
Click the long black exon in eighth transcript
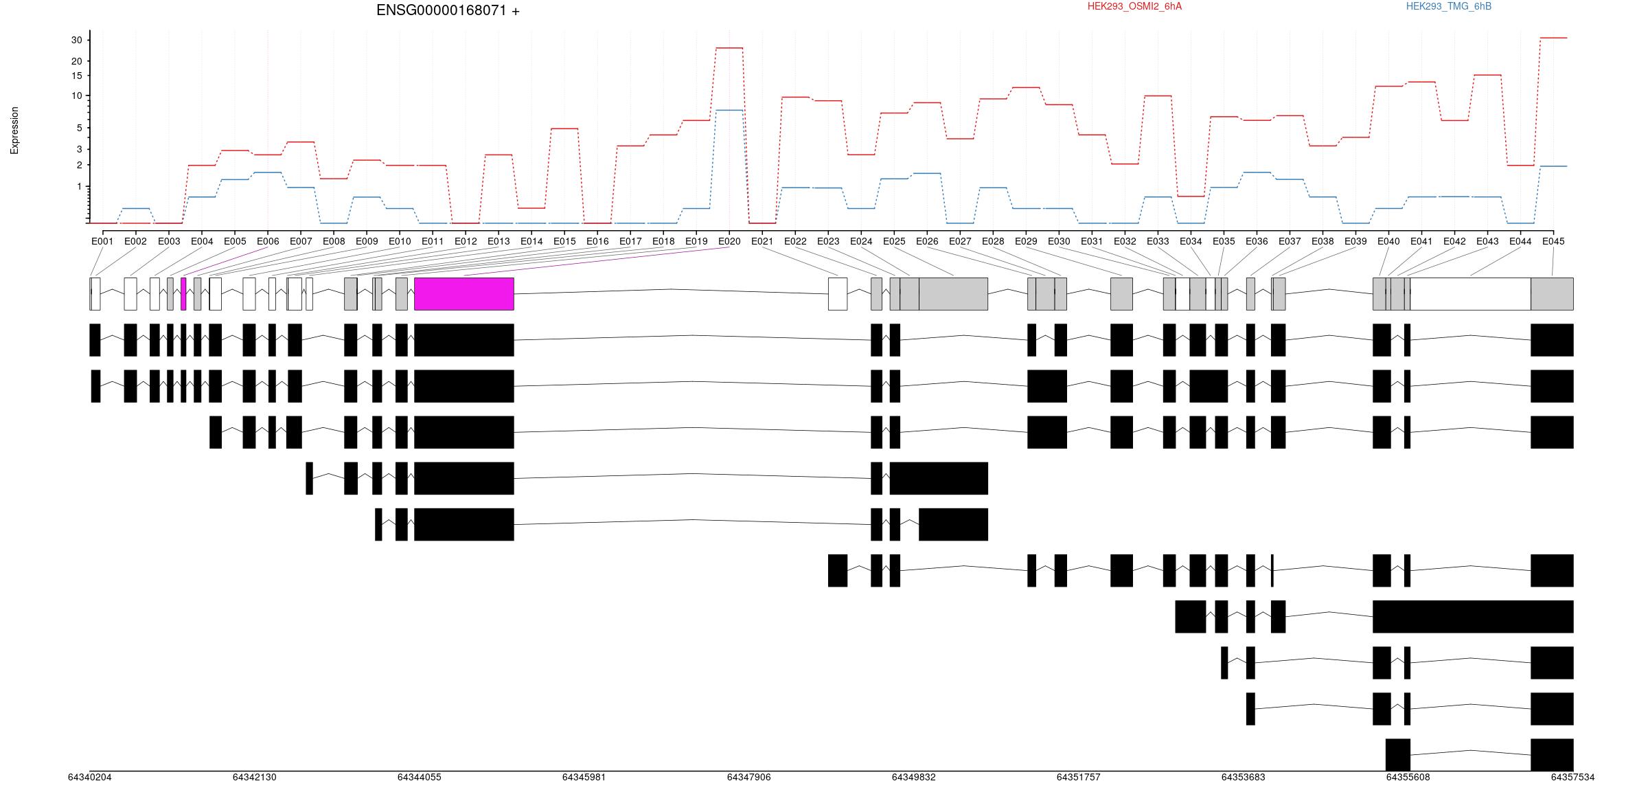pos(1473,617)
